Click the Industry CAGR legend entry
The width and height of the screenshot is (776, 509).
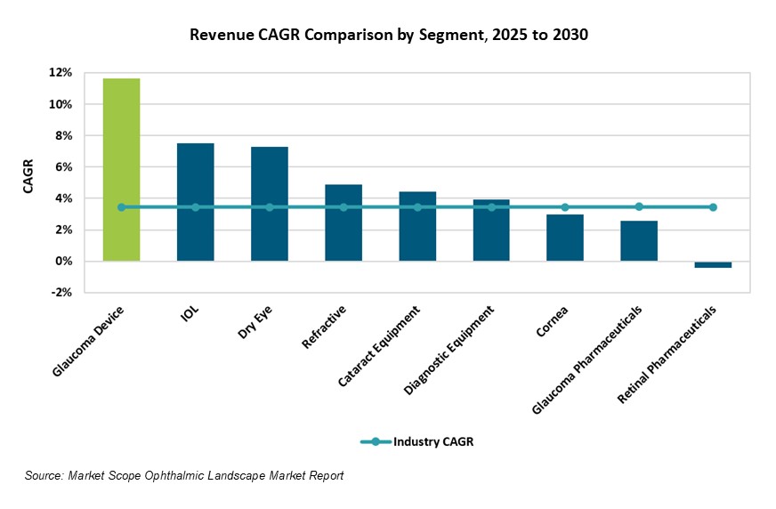click(417, 441)
